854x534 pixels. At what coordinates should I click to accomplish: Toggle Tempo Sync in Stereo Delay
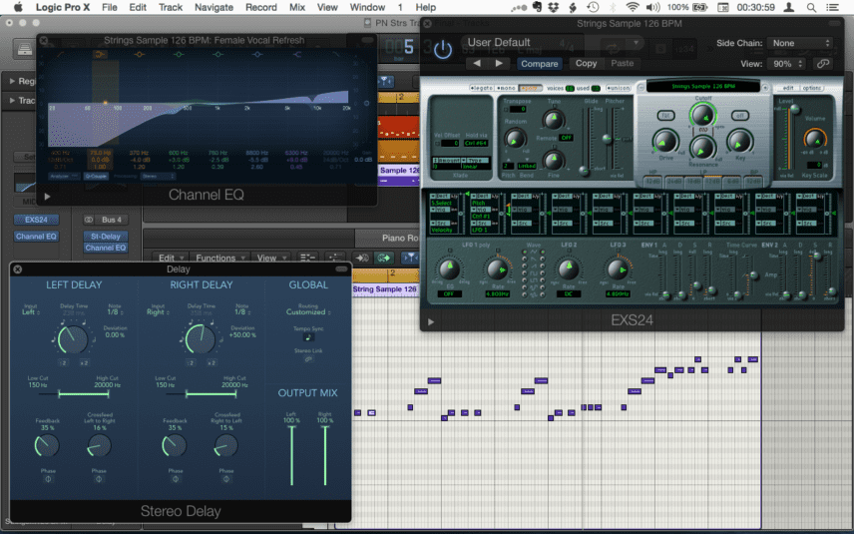click(308, 337)
